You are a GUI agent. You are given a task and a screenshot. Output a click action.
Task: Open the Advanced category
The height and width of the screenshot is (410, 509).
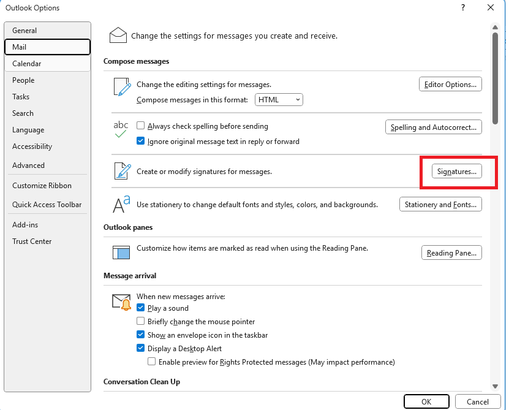[47, 165]
